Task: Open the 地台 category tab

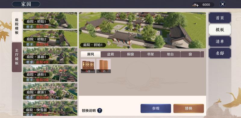Action: (x=170, y=54)
